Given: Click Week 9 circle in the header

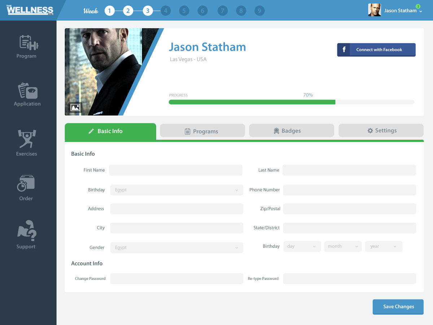Looking at the screenshot, I should [x=259, y=10].
